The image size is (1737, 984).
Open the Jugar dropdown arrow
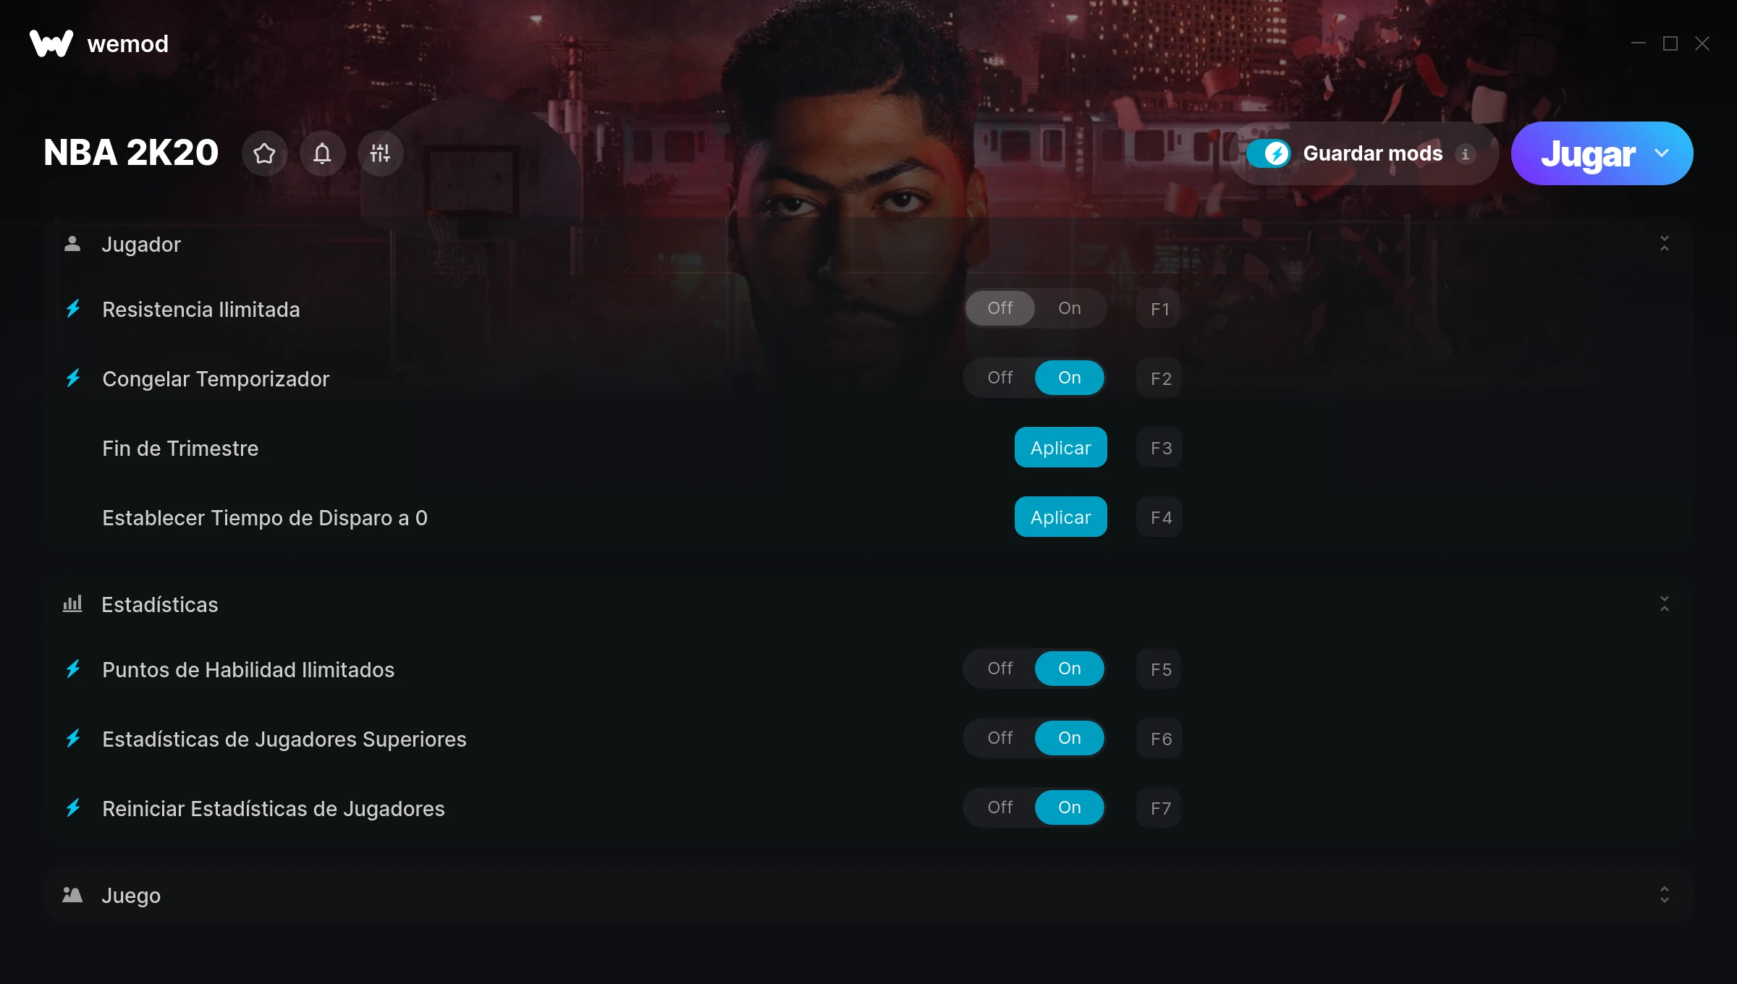coord(1662,153)
